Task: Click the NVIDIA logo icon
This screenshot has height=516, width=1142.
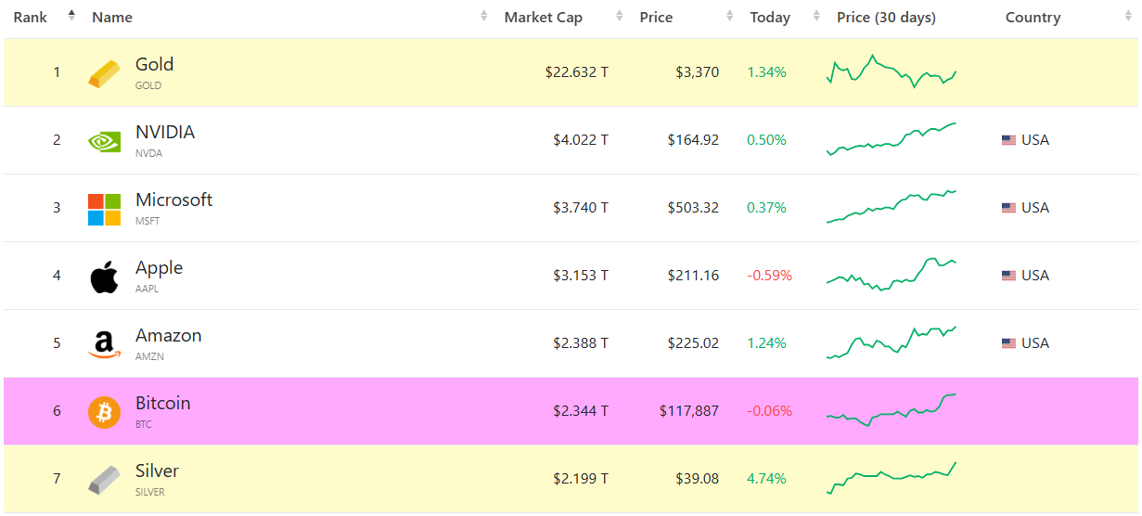Action: click(104, 141)
